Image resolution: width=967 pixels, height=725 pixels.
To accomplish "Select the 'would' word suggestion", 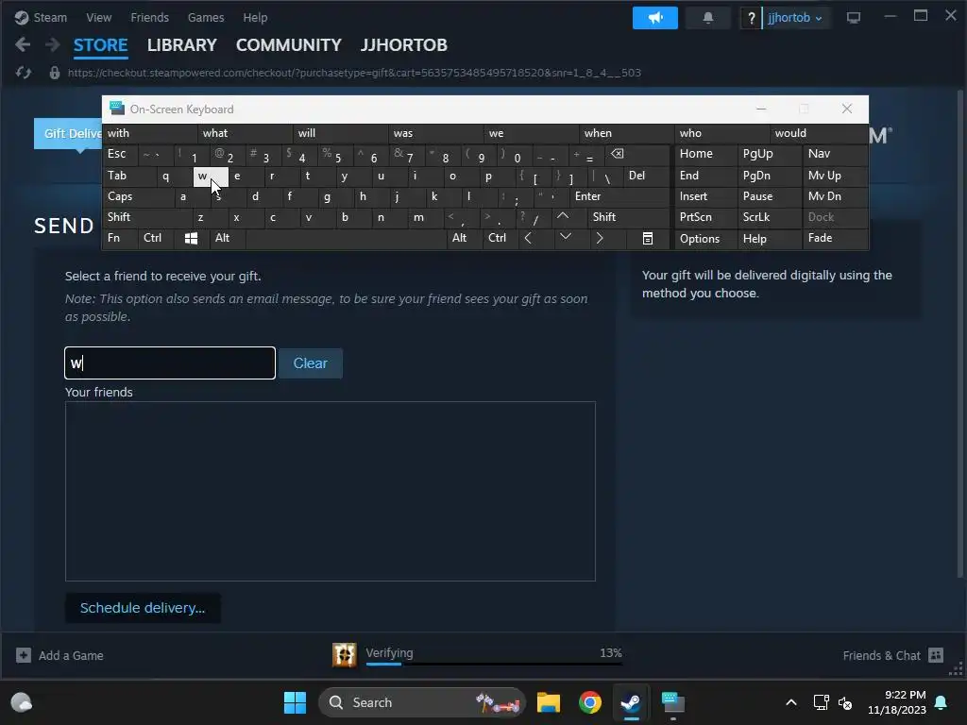I will 819,133.
